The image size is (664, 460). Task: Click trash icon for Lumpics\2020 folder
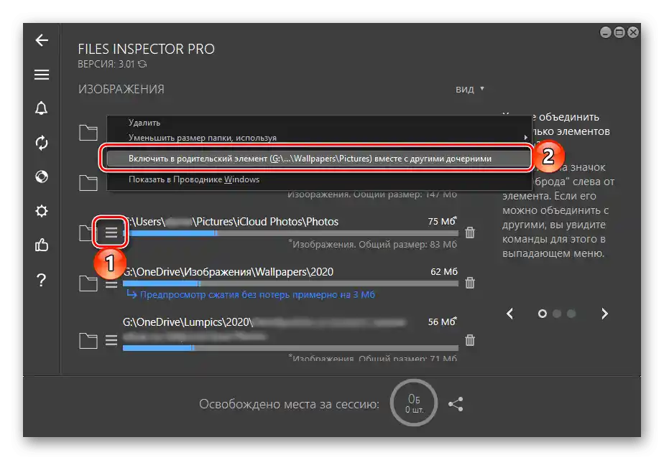click(x=470, y=340)
